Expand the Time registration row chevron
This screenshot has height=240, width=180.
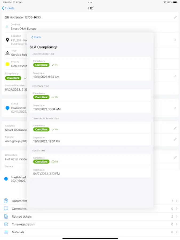click(177, 224)
